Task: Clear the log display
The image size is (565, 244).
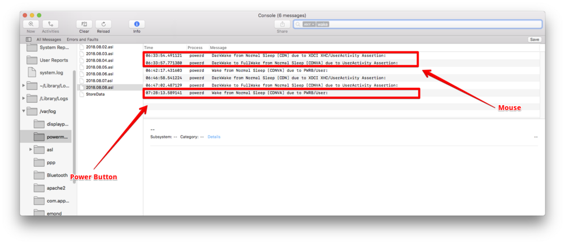Action: click(x=84, y=24)
